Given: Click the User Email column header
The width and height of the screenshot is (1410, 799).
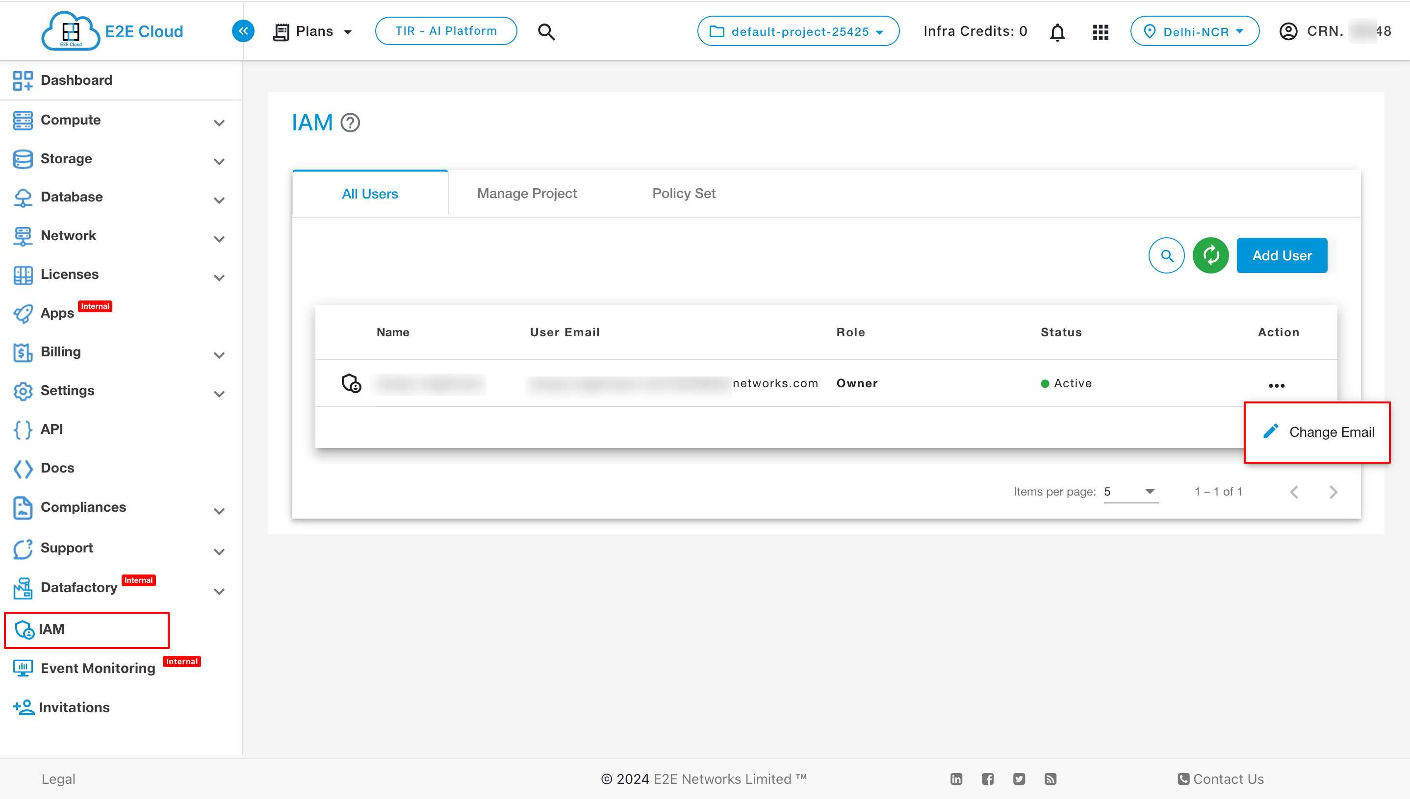Looking at the screenshot, I should click(564, 332).
